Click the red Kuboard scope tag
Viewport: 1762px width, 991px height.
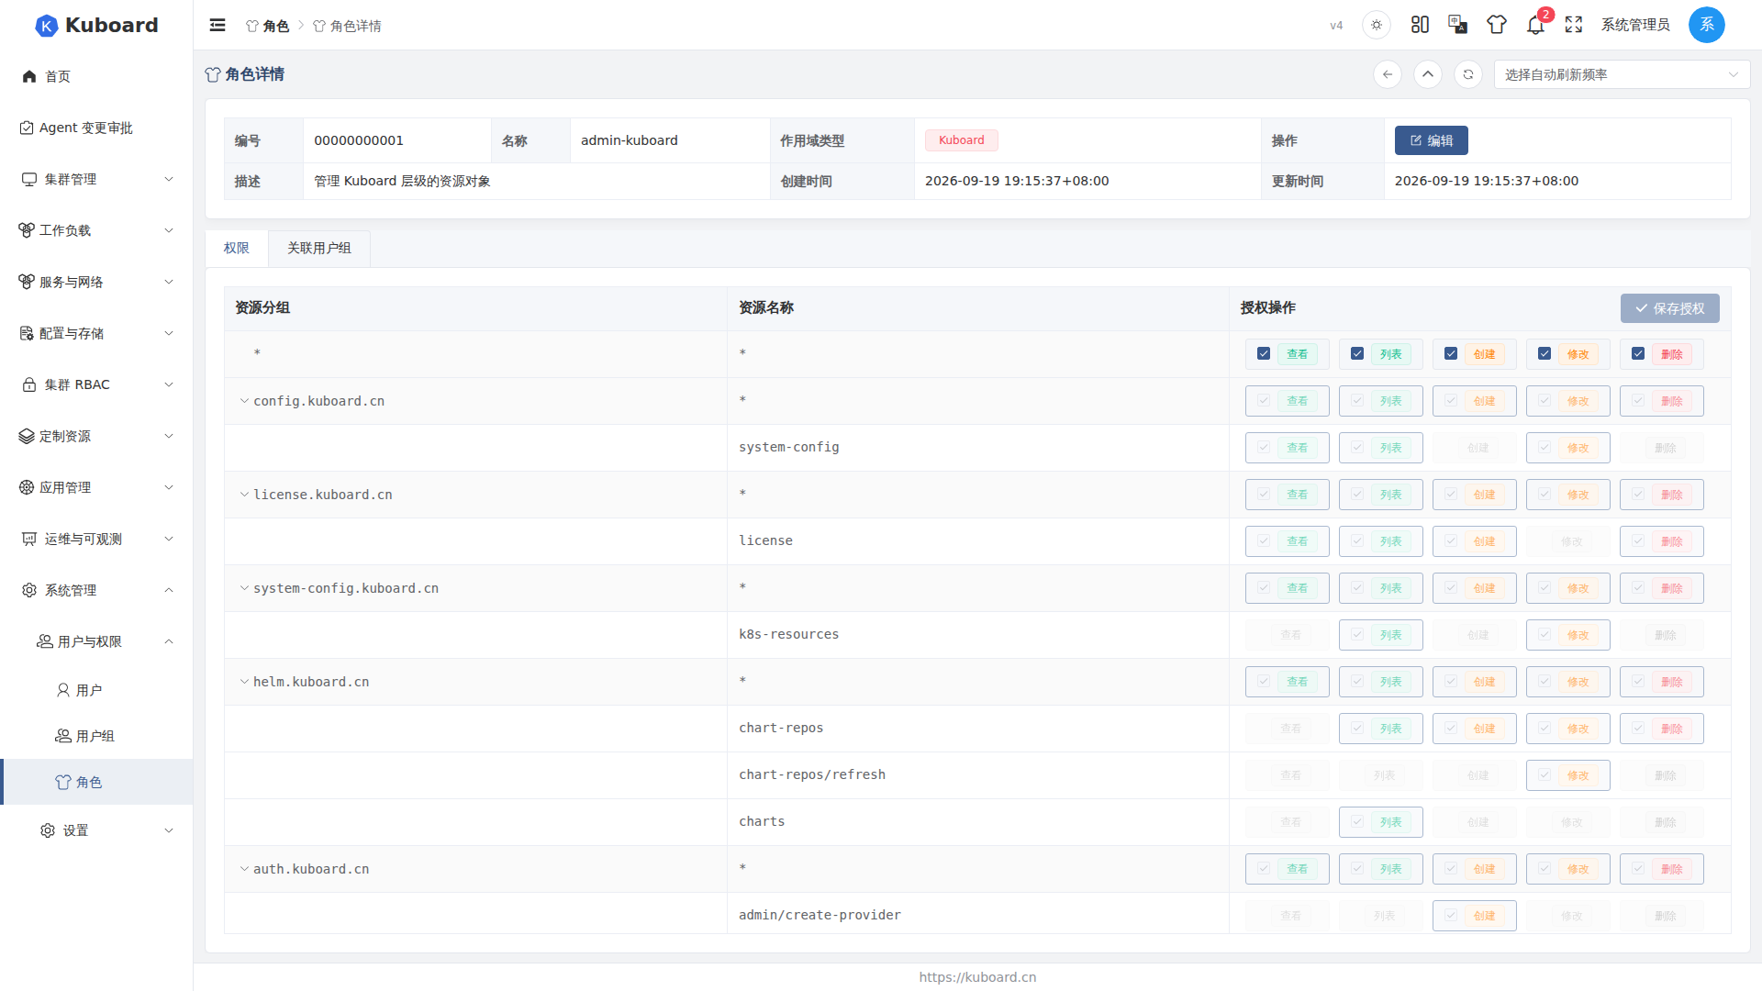[962, 140]
